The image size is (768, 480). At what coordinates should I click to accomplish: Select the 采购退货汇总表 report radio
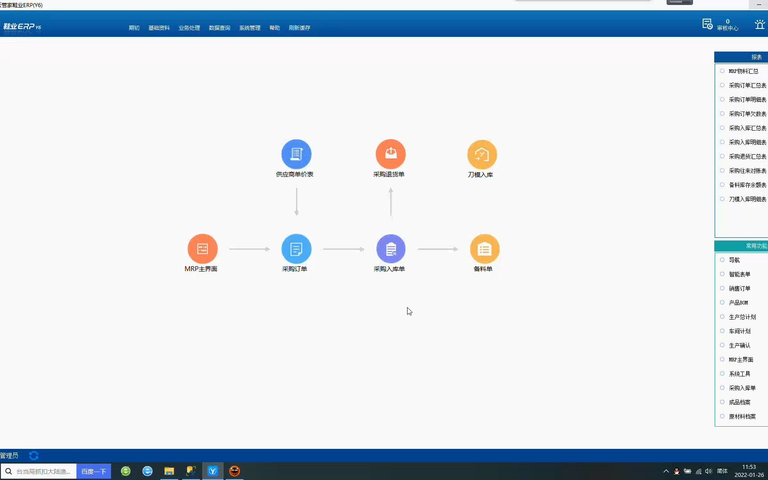click(x=722, y=156)
